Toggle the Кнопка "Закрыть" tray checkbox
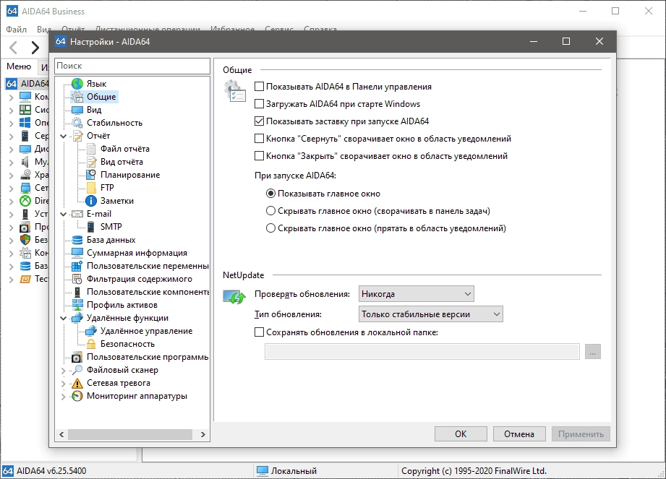 pyautogui.click(x=259, y=156)
